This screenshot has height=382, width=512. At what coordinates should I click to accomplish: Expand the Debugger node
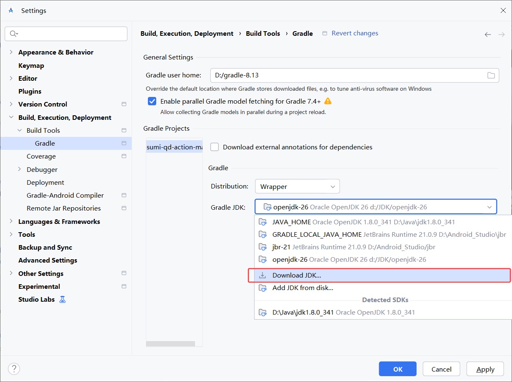(20, 169)
